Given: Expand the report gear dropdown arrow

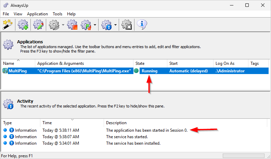Looking at the screenshot, I should (115, 25).
